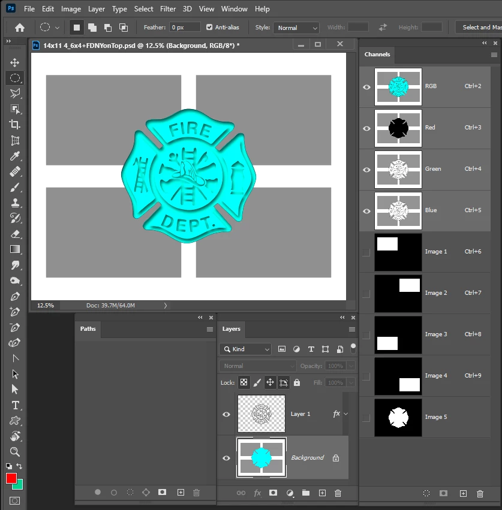Image resolution: width=502 pixels, height=510 pixels.
Task: Select the Gradient tool
Action: 14,249
